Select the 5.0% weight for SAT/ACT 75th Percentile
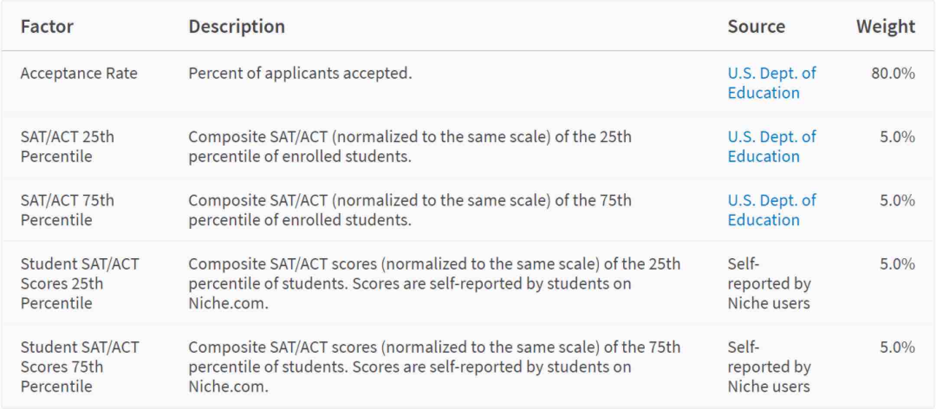This screenshot has width=936, height=409. coord(897,201)
